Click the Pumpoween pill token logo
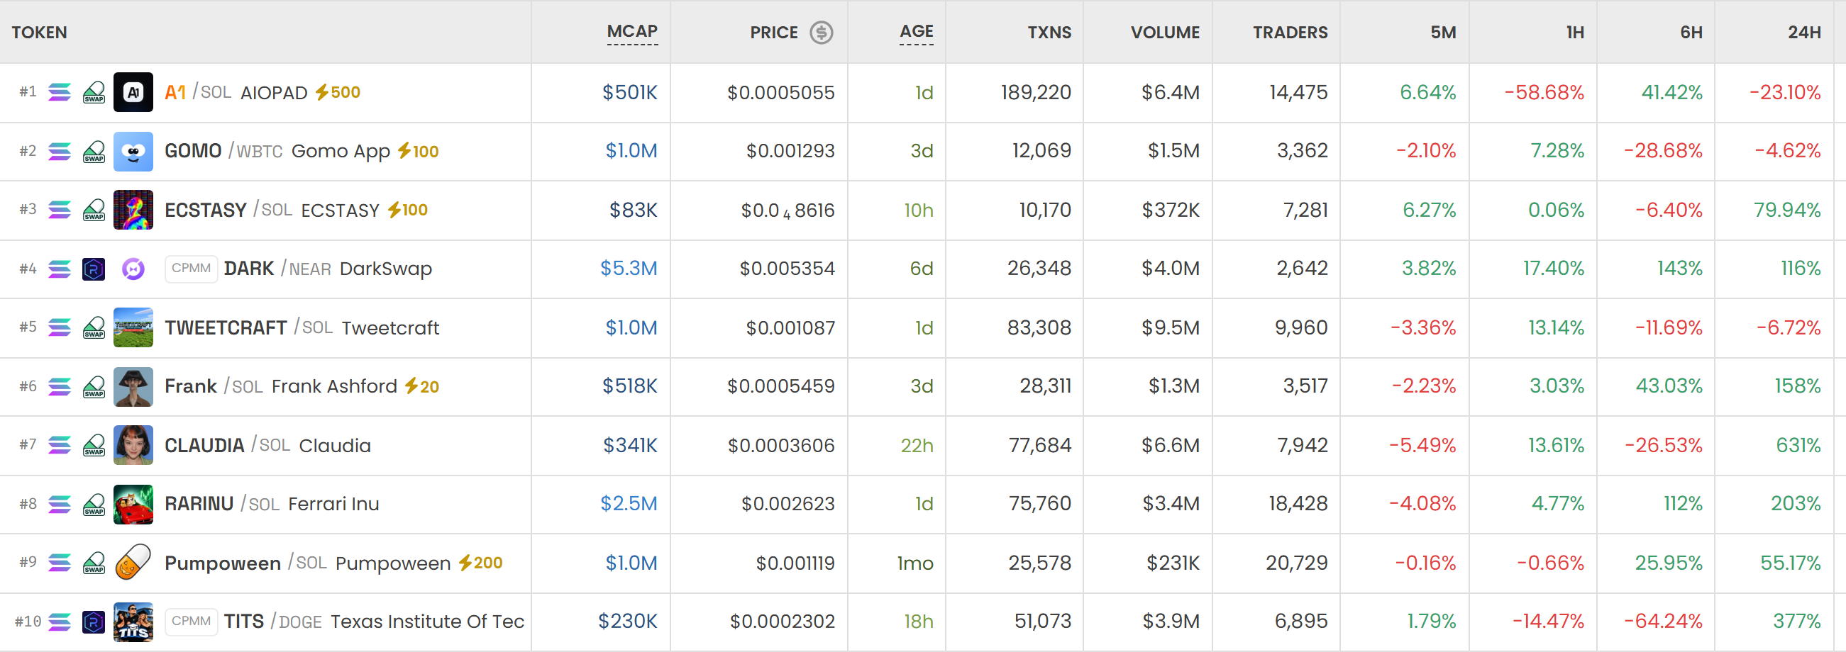The image size is (1846, 652). pyautogui.click(x=133, y=563)
